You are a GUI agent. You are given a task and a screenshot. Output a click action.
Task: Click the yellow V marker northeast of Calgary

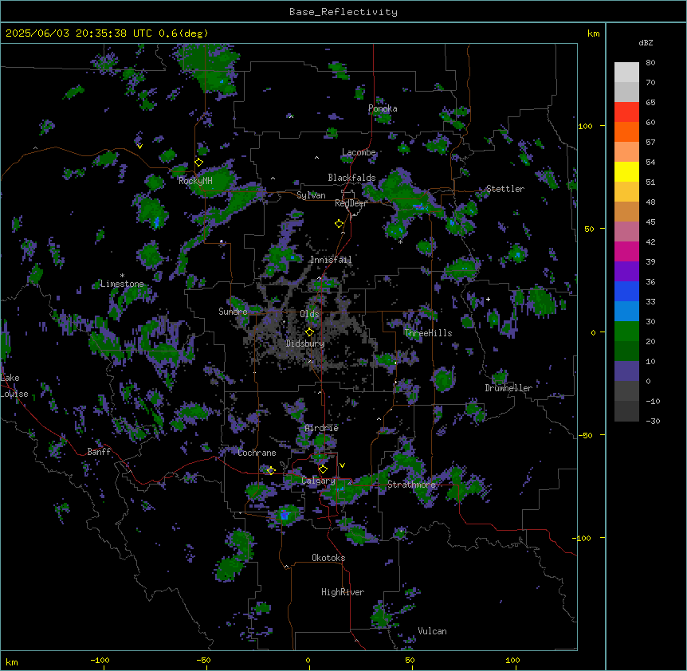coord(342,465)
